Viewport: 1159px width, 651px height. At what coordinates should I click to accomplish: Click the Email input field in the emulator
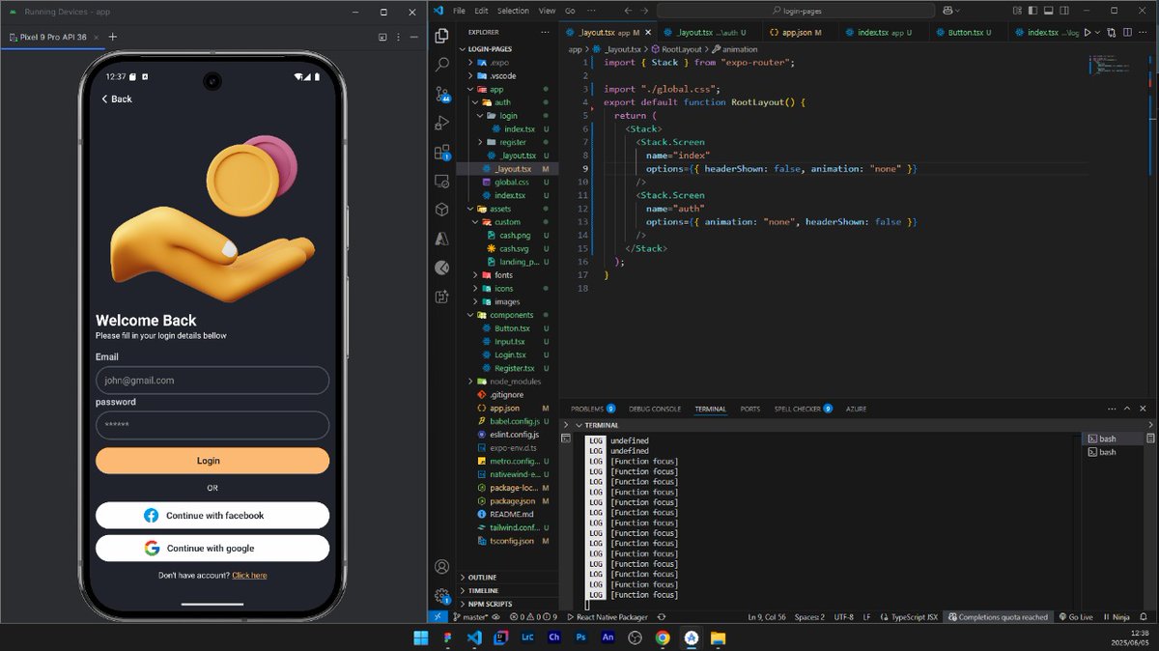(212, 381)
